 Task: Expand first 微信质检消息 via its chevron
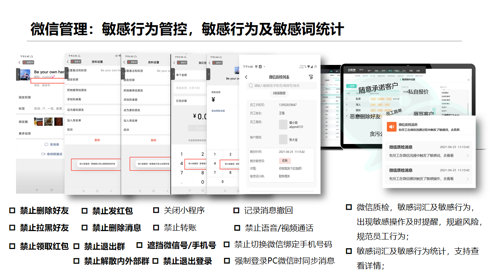tap(468, 156)
